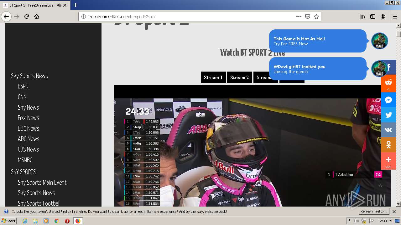Open Sky Sports Football link
Viewport: 401px width, 225px height.
tap(39, 203)
